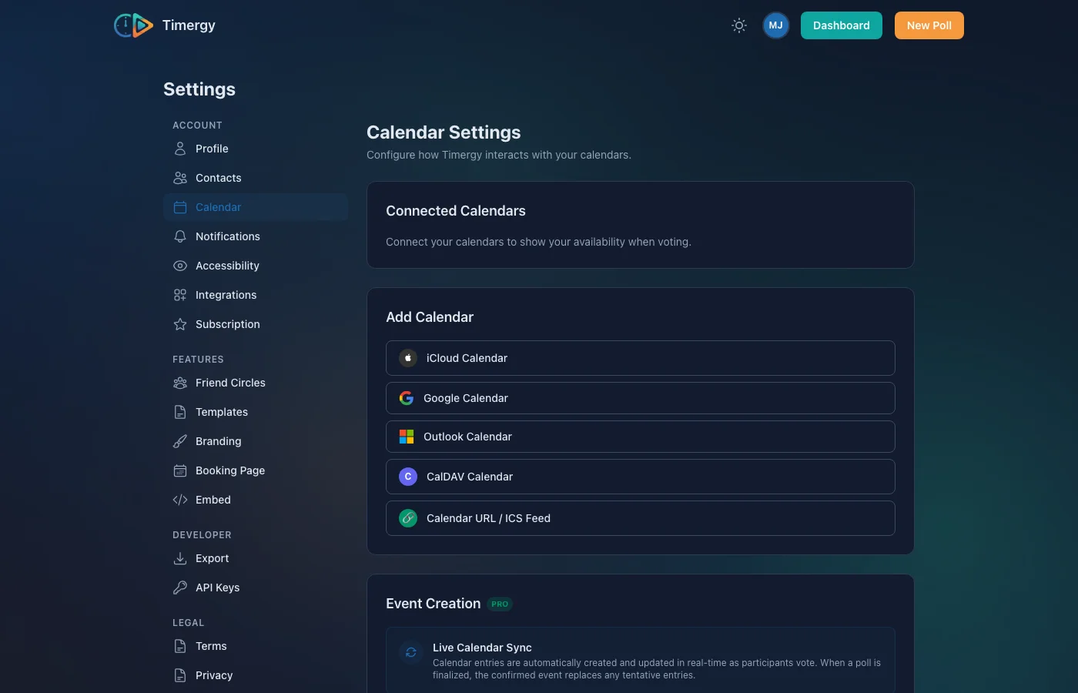1078x693 pixels.
Task: Click the Calendar sidebar icon
Action: [180, 207]
